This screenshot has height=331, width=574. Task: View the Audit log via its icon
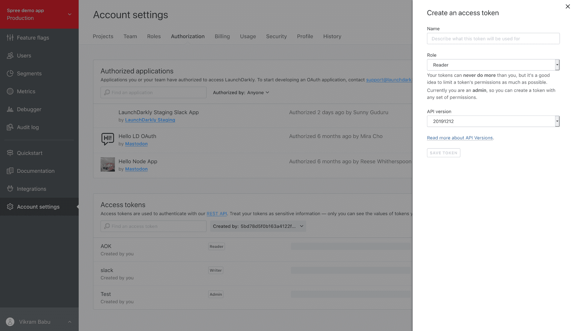10,127
